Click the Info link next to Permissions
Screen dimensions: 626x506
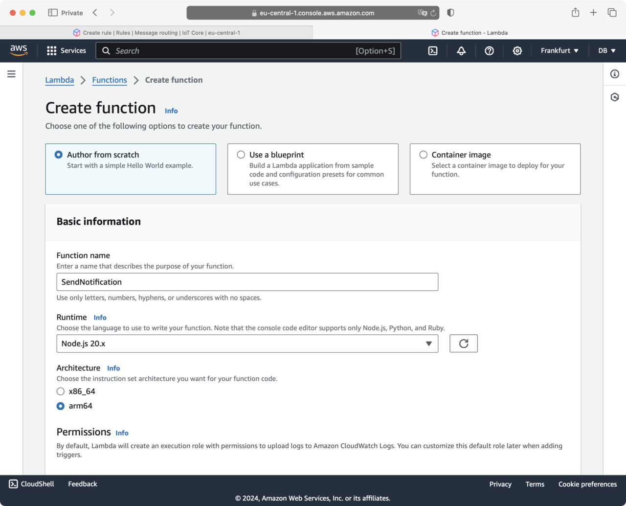(122, 433)
